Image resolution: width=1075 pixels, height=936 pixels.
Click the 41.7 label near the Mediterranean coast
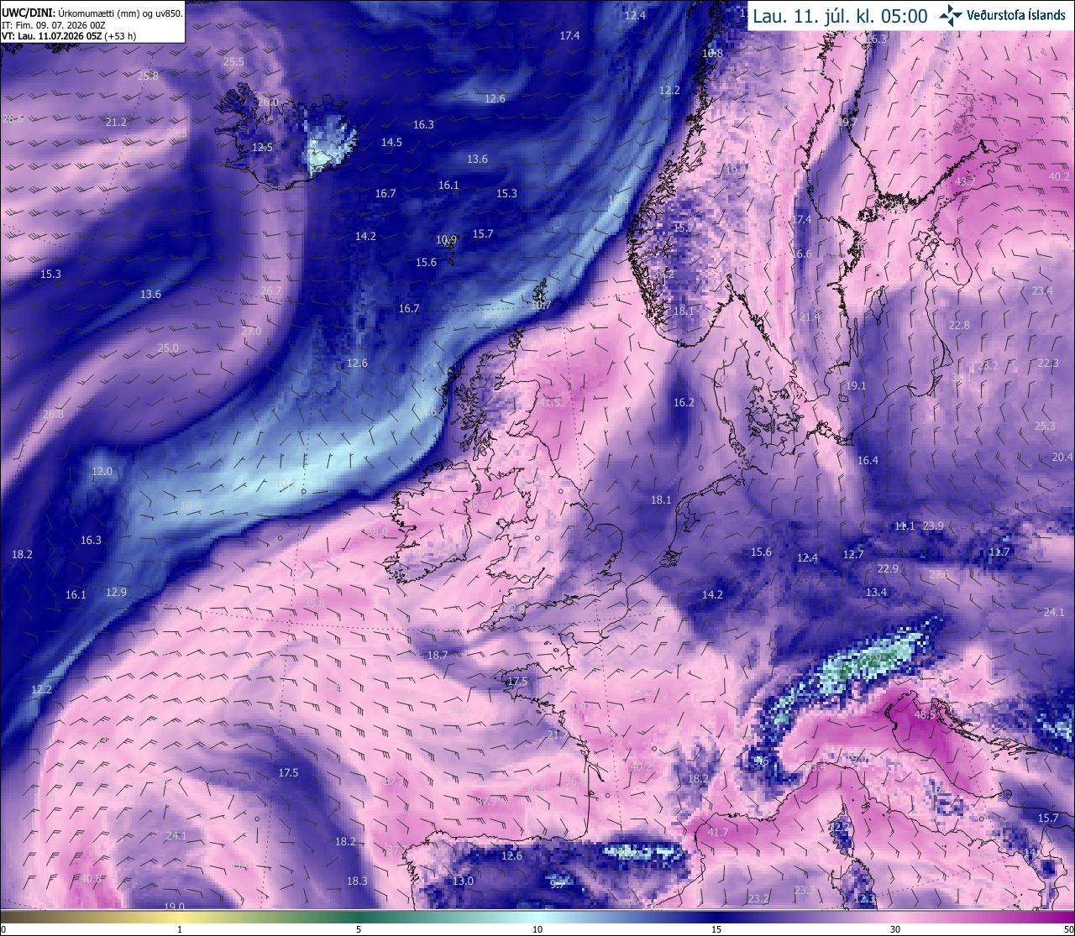click(x=718, y=832)
